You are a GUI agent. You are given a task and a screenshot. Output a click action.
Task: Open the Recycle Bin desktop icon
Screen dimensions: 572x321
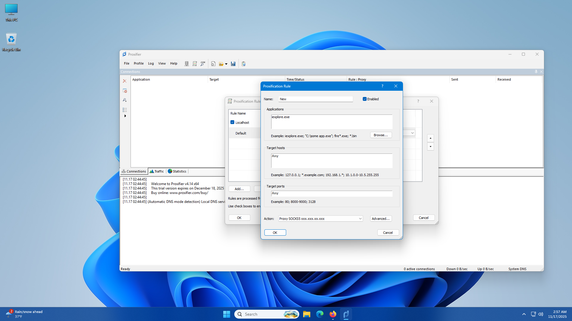pyautogui.click(x=11, y=42)
